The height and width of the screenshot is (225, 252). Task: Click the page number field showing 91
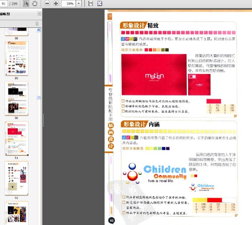coord(3,3)
